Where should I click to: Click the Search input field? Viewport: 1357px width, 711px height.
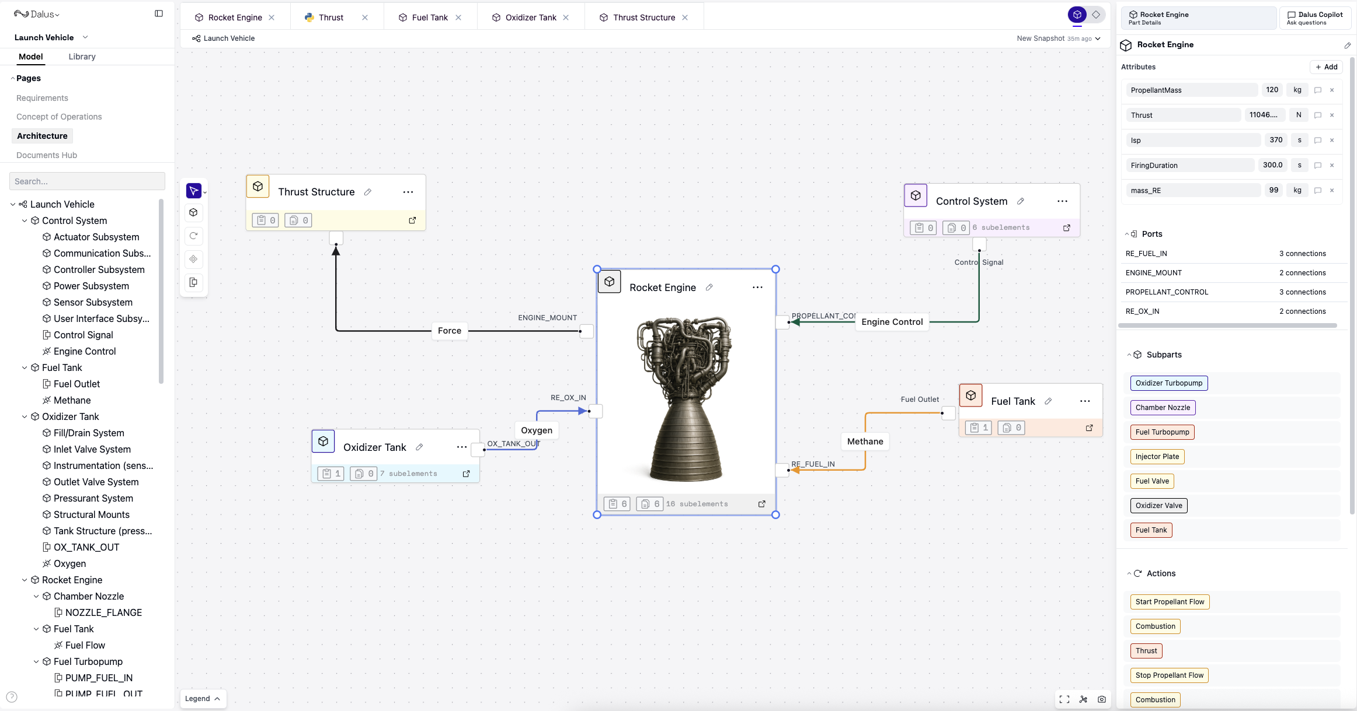click(x=87, y=181)
